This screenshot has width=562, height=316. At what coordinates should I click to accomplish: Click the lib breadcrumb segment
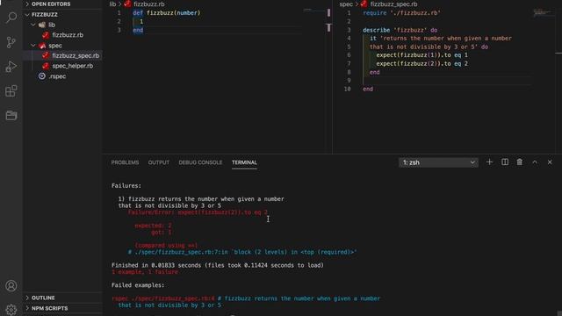tap(112, 4)
